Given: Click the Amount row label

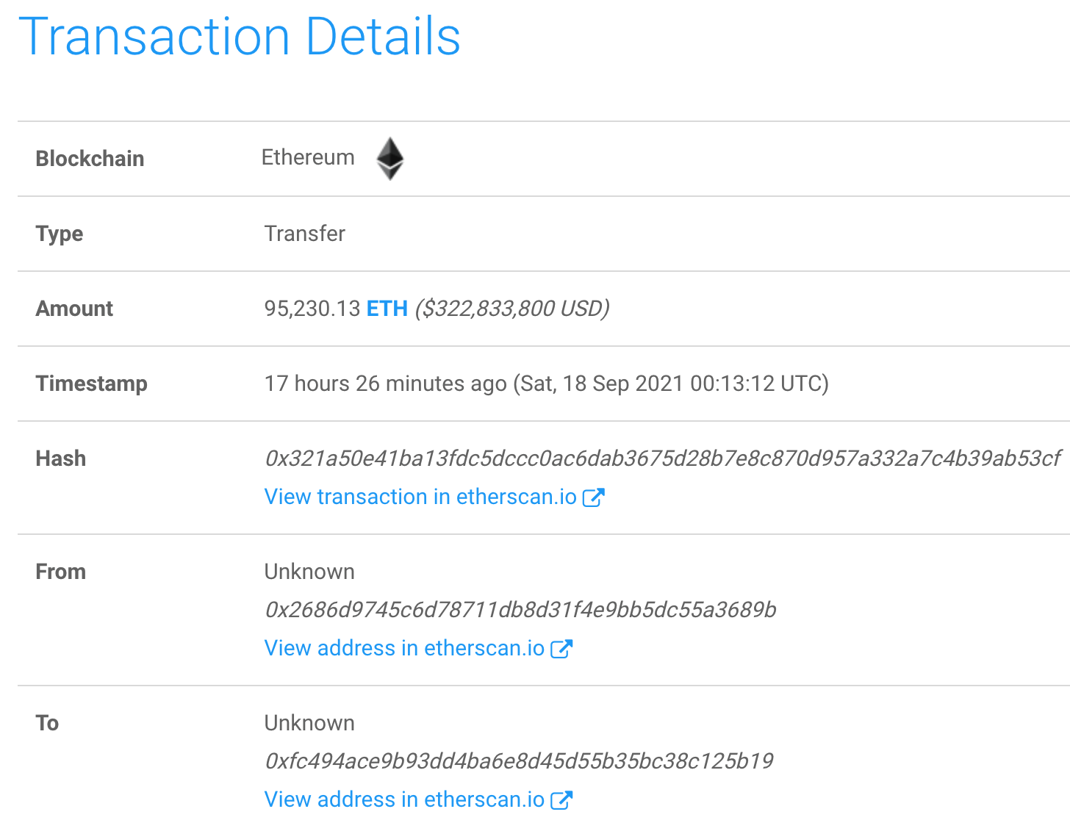Looking at the screenshot, I should click(x=74, y=309).
